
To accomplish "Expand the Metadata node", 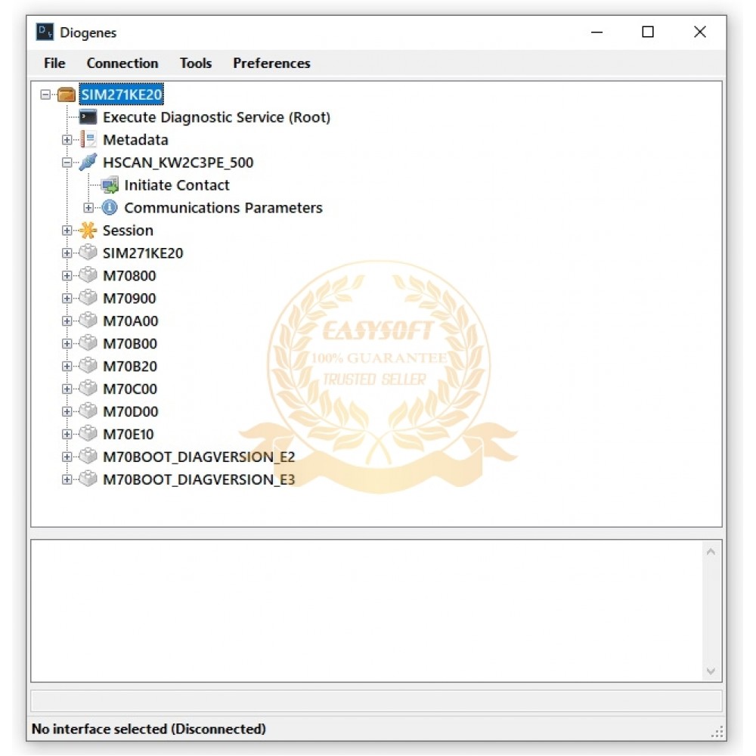I will pyautogui.click(x=67, y=141).
